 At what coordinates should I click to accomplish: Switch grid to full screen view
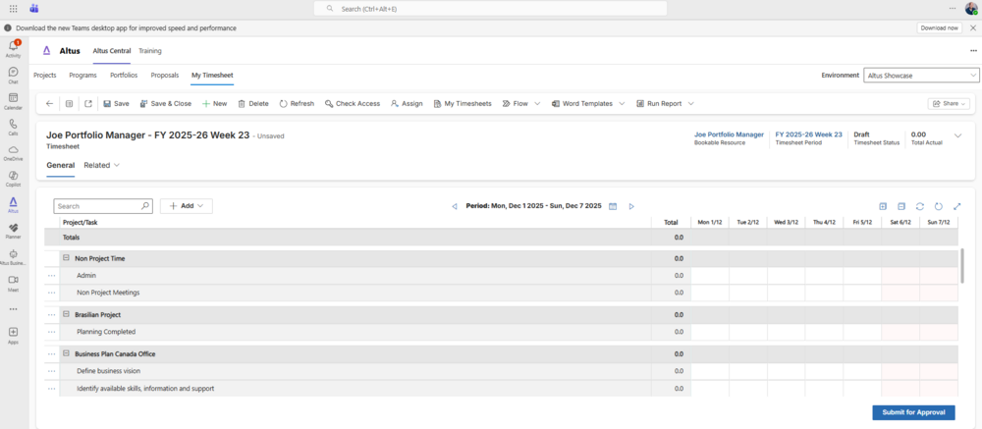point(957,206)
